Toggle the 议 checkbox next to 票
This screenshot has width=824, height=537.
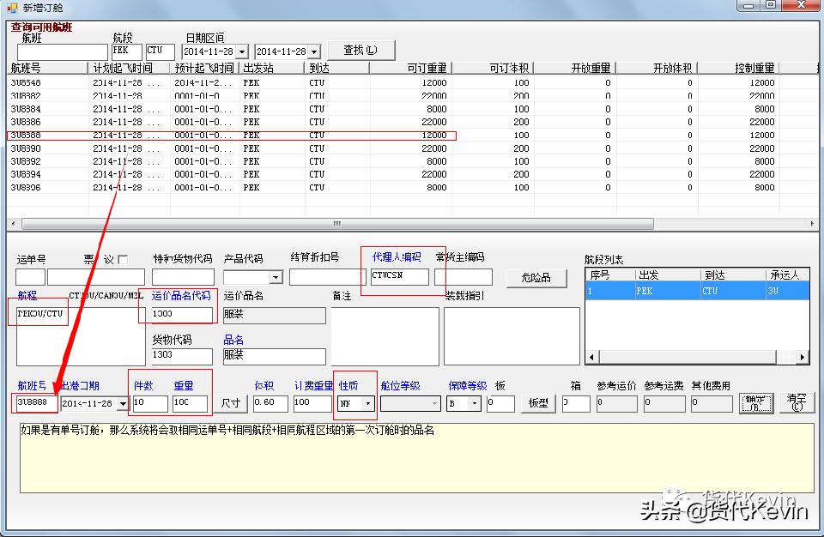tap(123, 260)
